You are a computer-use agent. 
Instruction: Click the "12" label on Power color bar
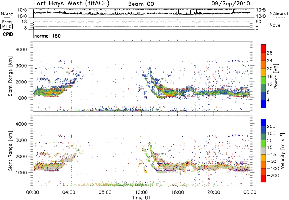click(269, 84)
